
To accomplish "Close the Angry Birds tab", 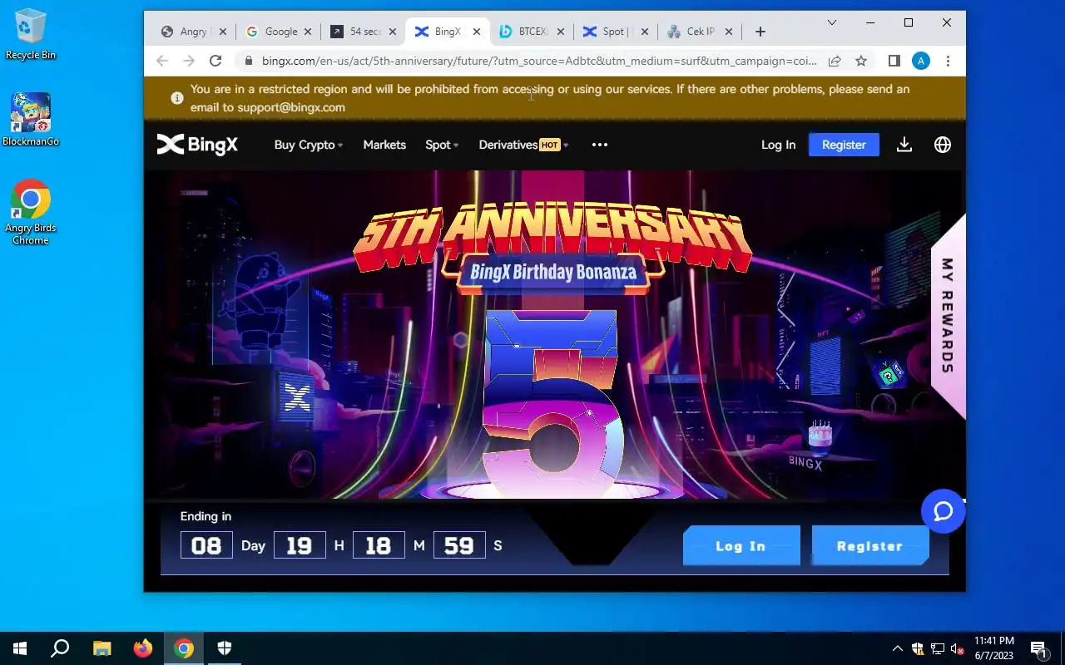I will (x=223, y=32).
